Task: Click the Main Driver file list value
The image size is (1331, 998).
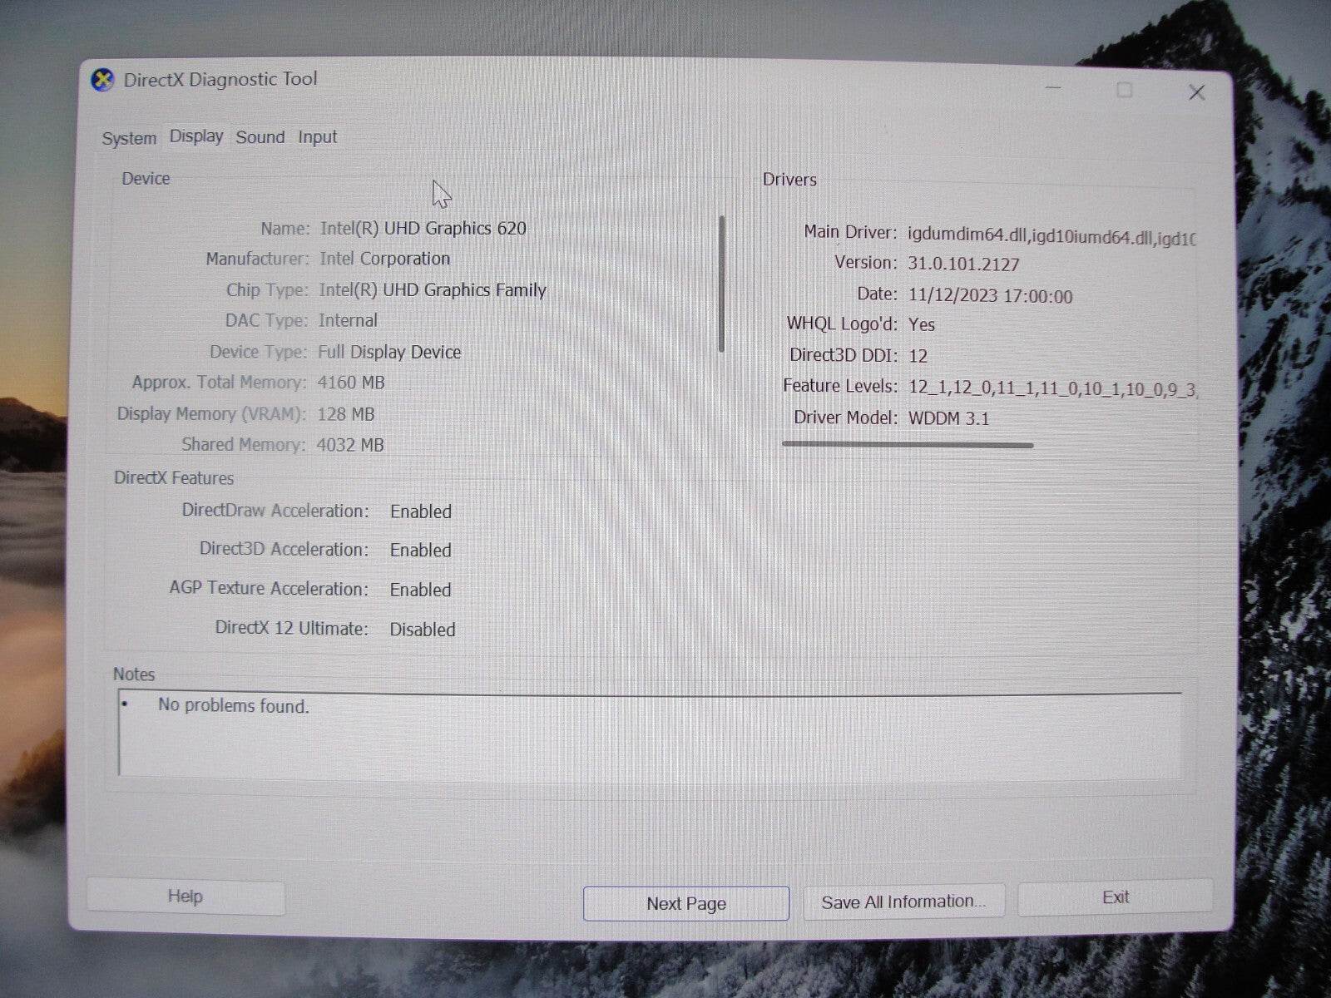Action: (1051, 237)
